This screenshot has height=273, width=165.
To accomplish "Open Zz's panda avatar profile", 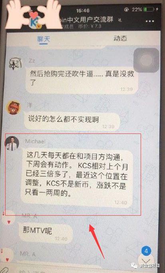I will click(x=15, y=64).
